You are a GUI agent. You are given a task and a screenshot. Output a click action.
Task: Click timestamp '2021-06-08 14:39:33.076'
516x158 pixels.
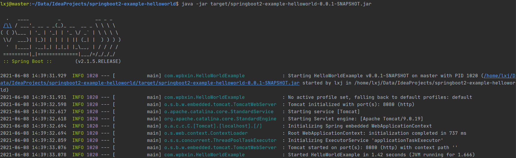(33, 148)
